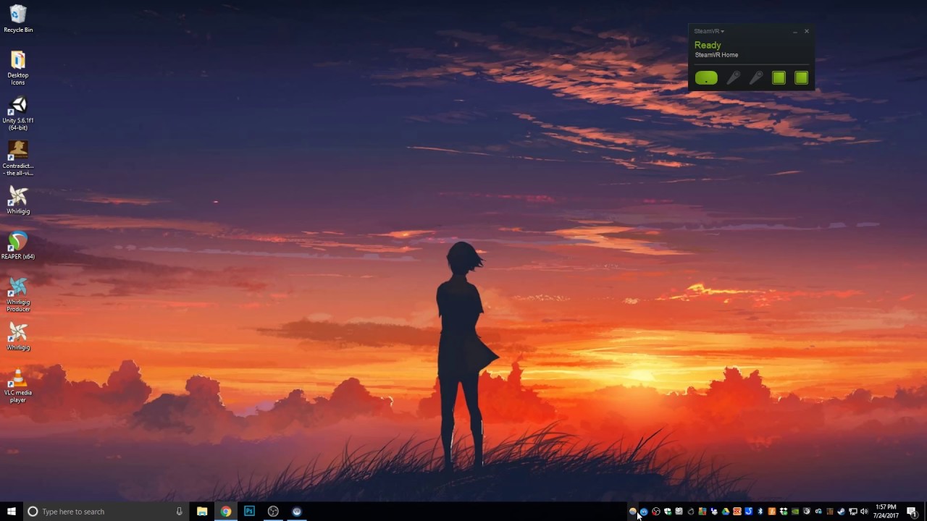Screen dimensions: 927x521
Task: Click the NVIDIA tray icon
Action: (794, 512)
